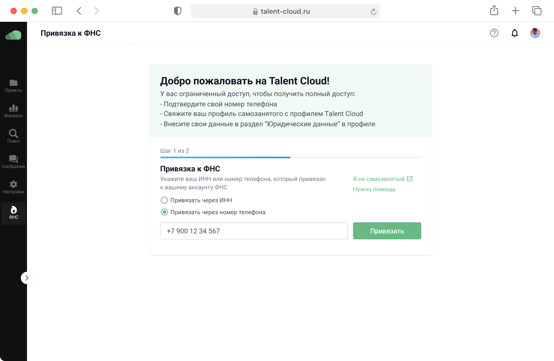
Task: Expand the sidebar with chevron arrow
Action: pos(27,278)
